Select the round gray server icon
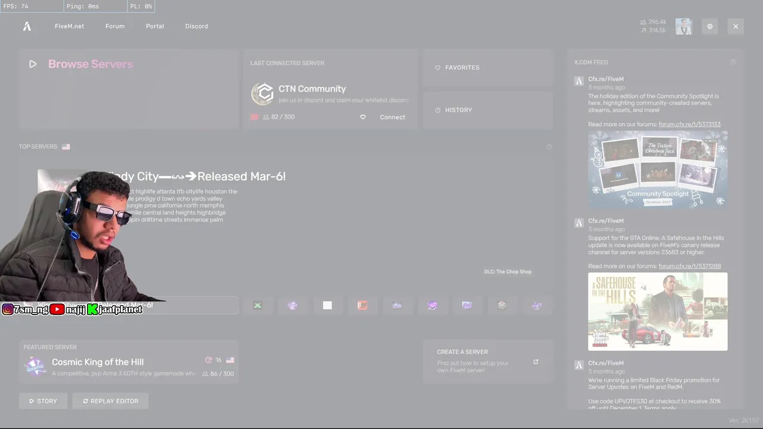Viewport: 763px width, 429px height. pos(502,305)
